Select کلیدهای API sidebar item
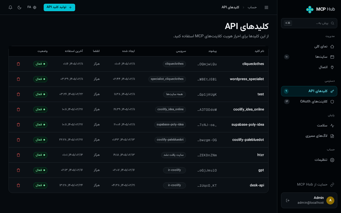The image size is (341, 213). coord(309,91)
